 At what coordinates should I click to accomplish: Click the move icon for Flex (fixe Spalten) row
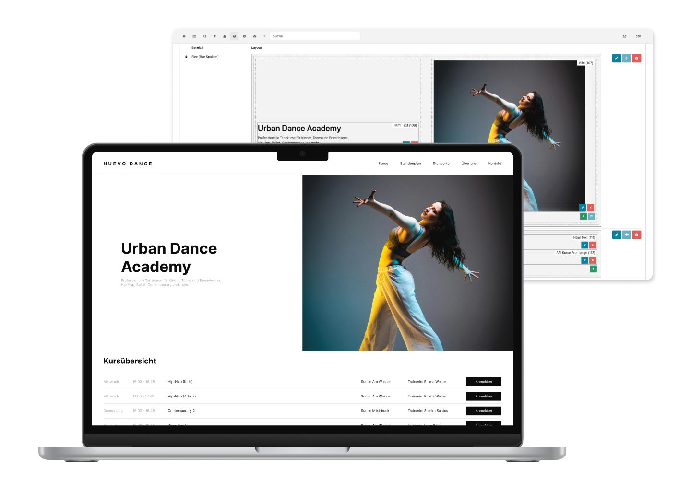627,58
